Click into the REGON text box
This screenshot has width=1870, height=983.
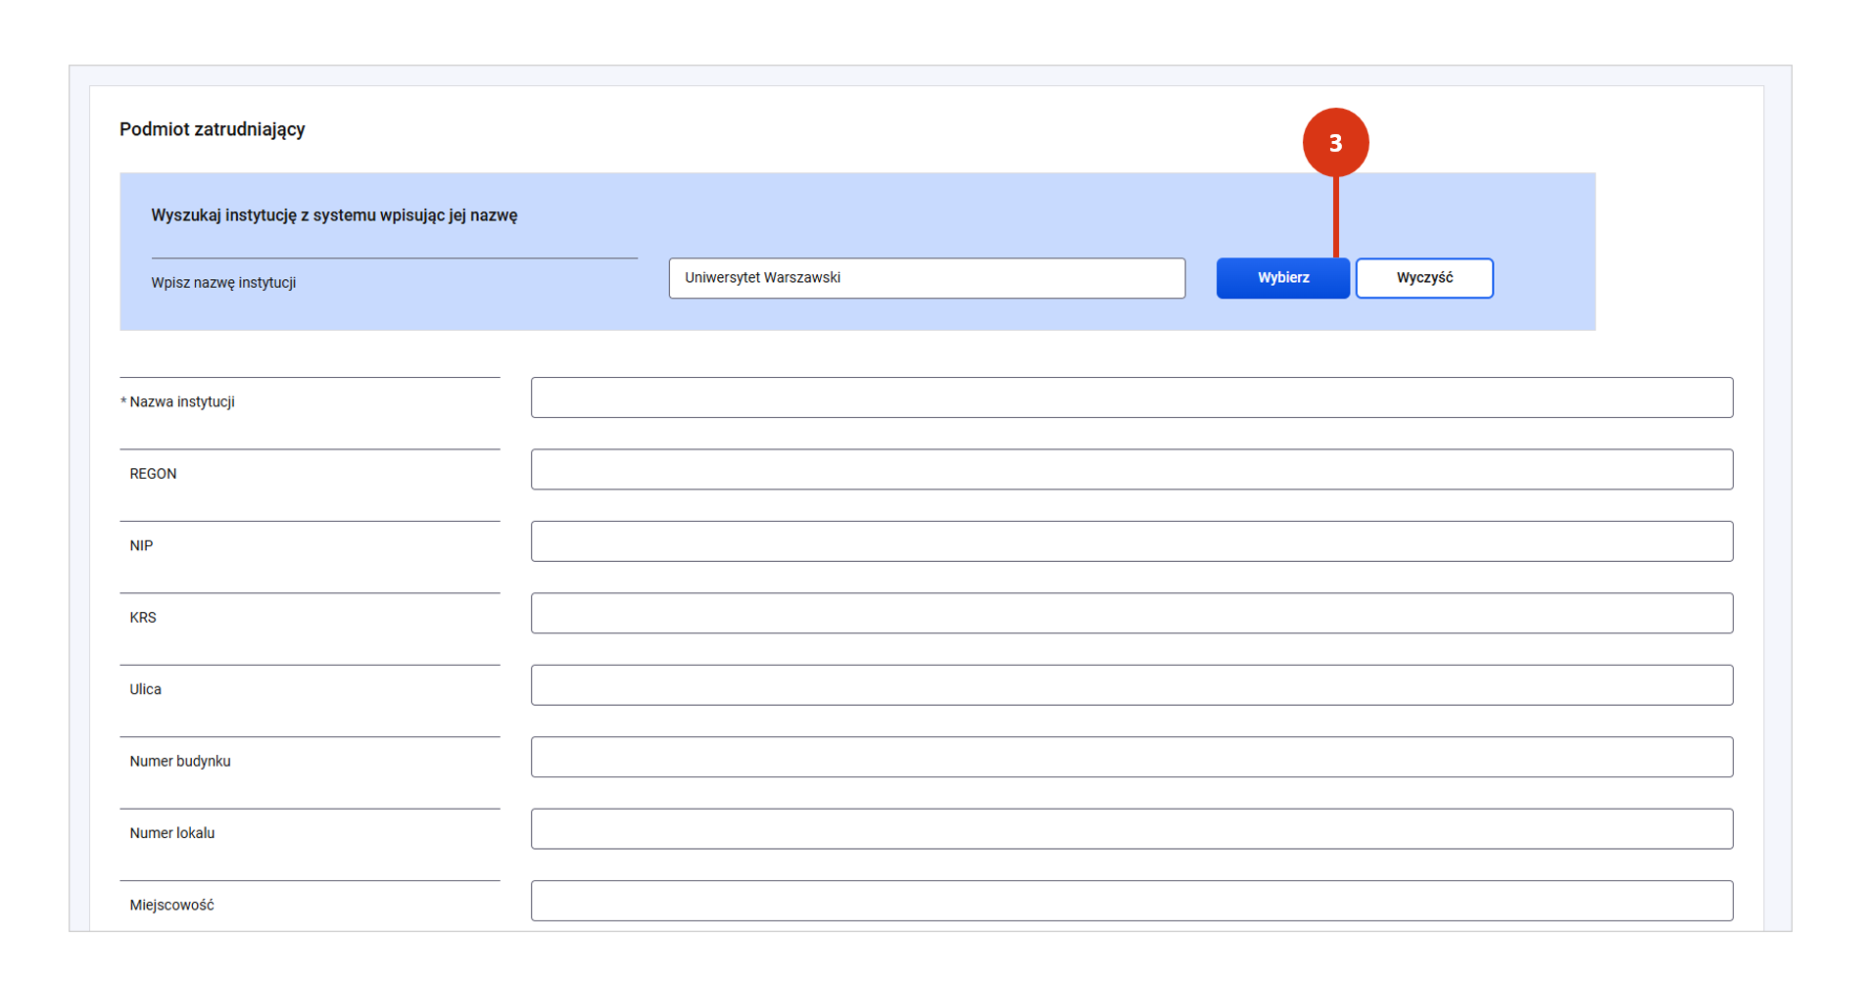pos(1130,470)
